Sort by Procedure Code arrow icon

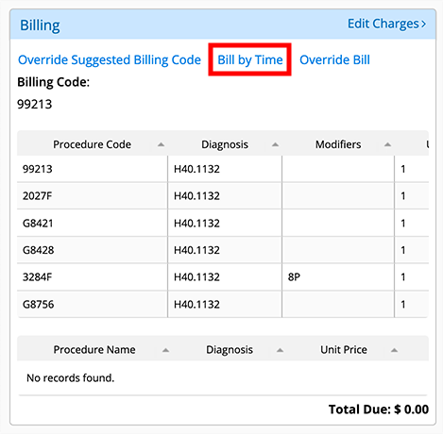(161, 144)
